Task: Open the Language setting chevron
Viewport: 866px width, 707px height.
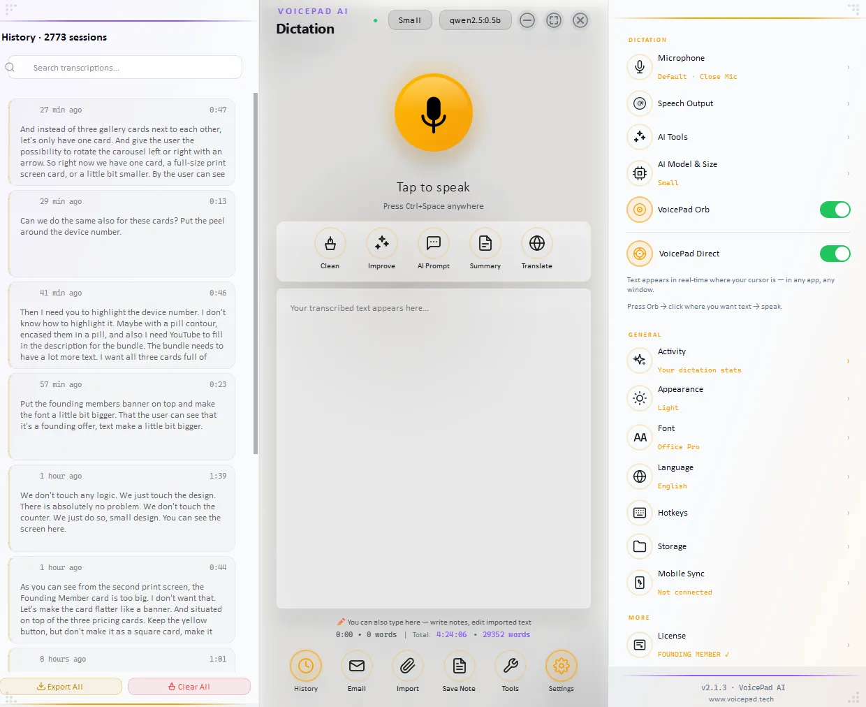Action: (x=848, y=477)
